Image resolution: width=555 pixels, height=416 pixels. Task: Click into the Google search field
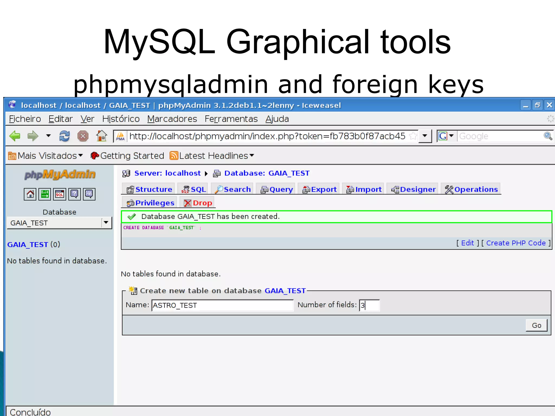point(500,136)
